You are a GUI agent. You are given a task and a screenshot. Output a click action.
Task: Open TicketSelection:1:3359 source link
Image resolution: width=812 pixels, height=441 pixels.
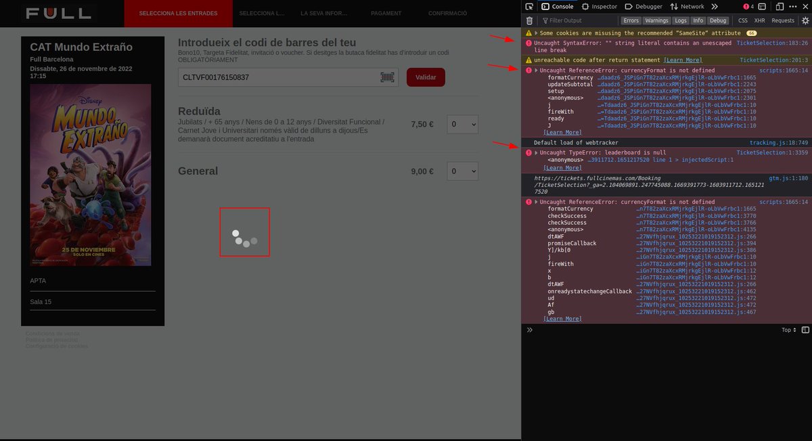pyautogui.click(x=772, y=152)
